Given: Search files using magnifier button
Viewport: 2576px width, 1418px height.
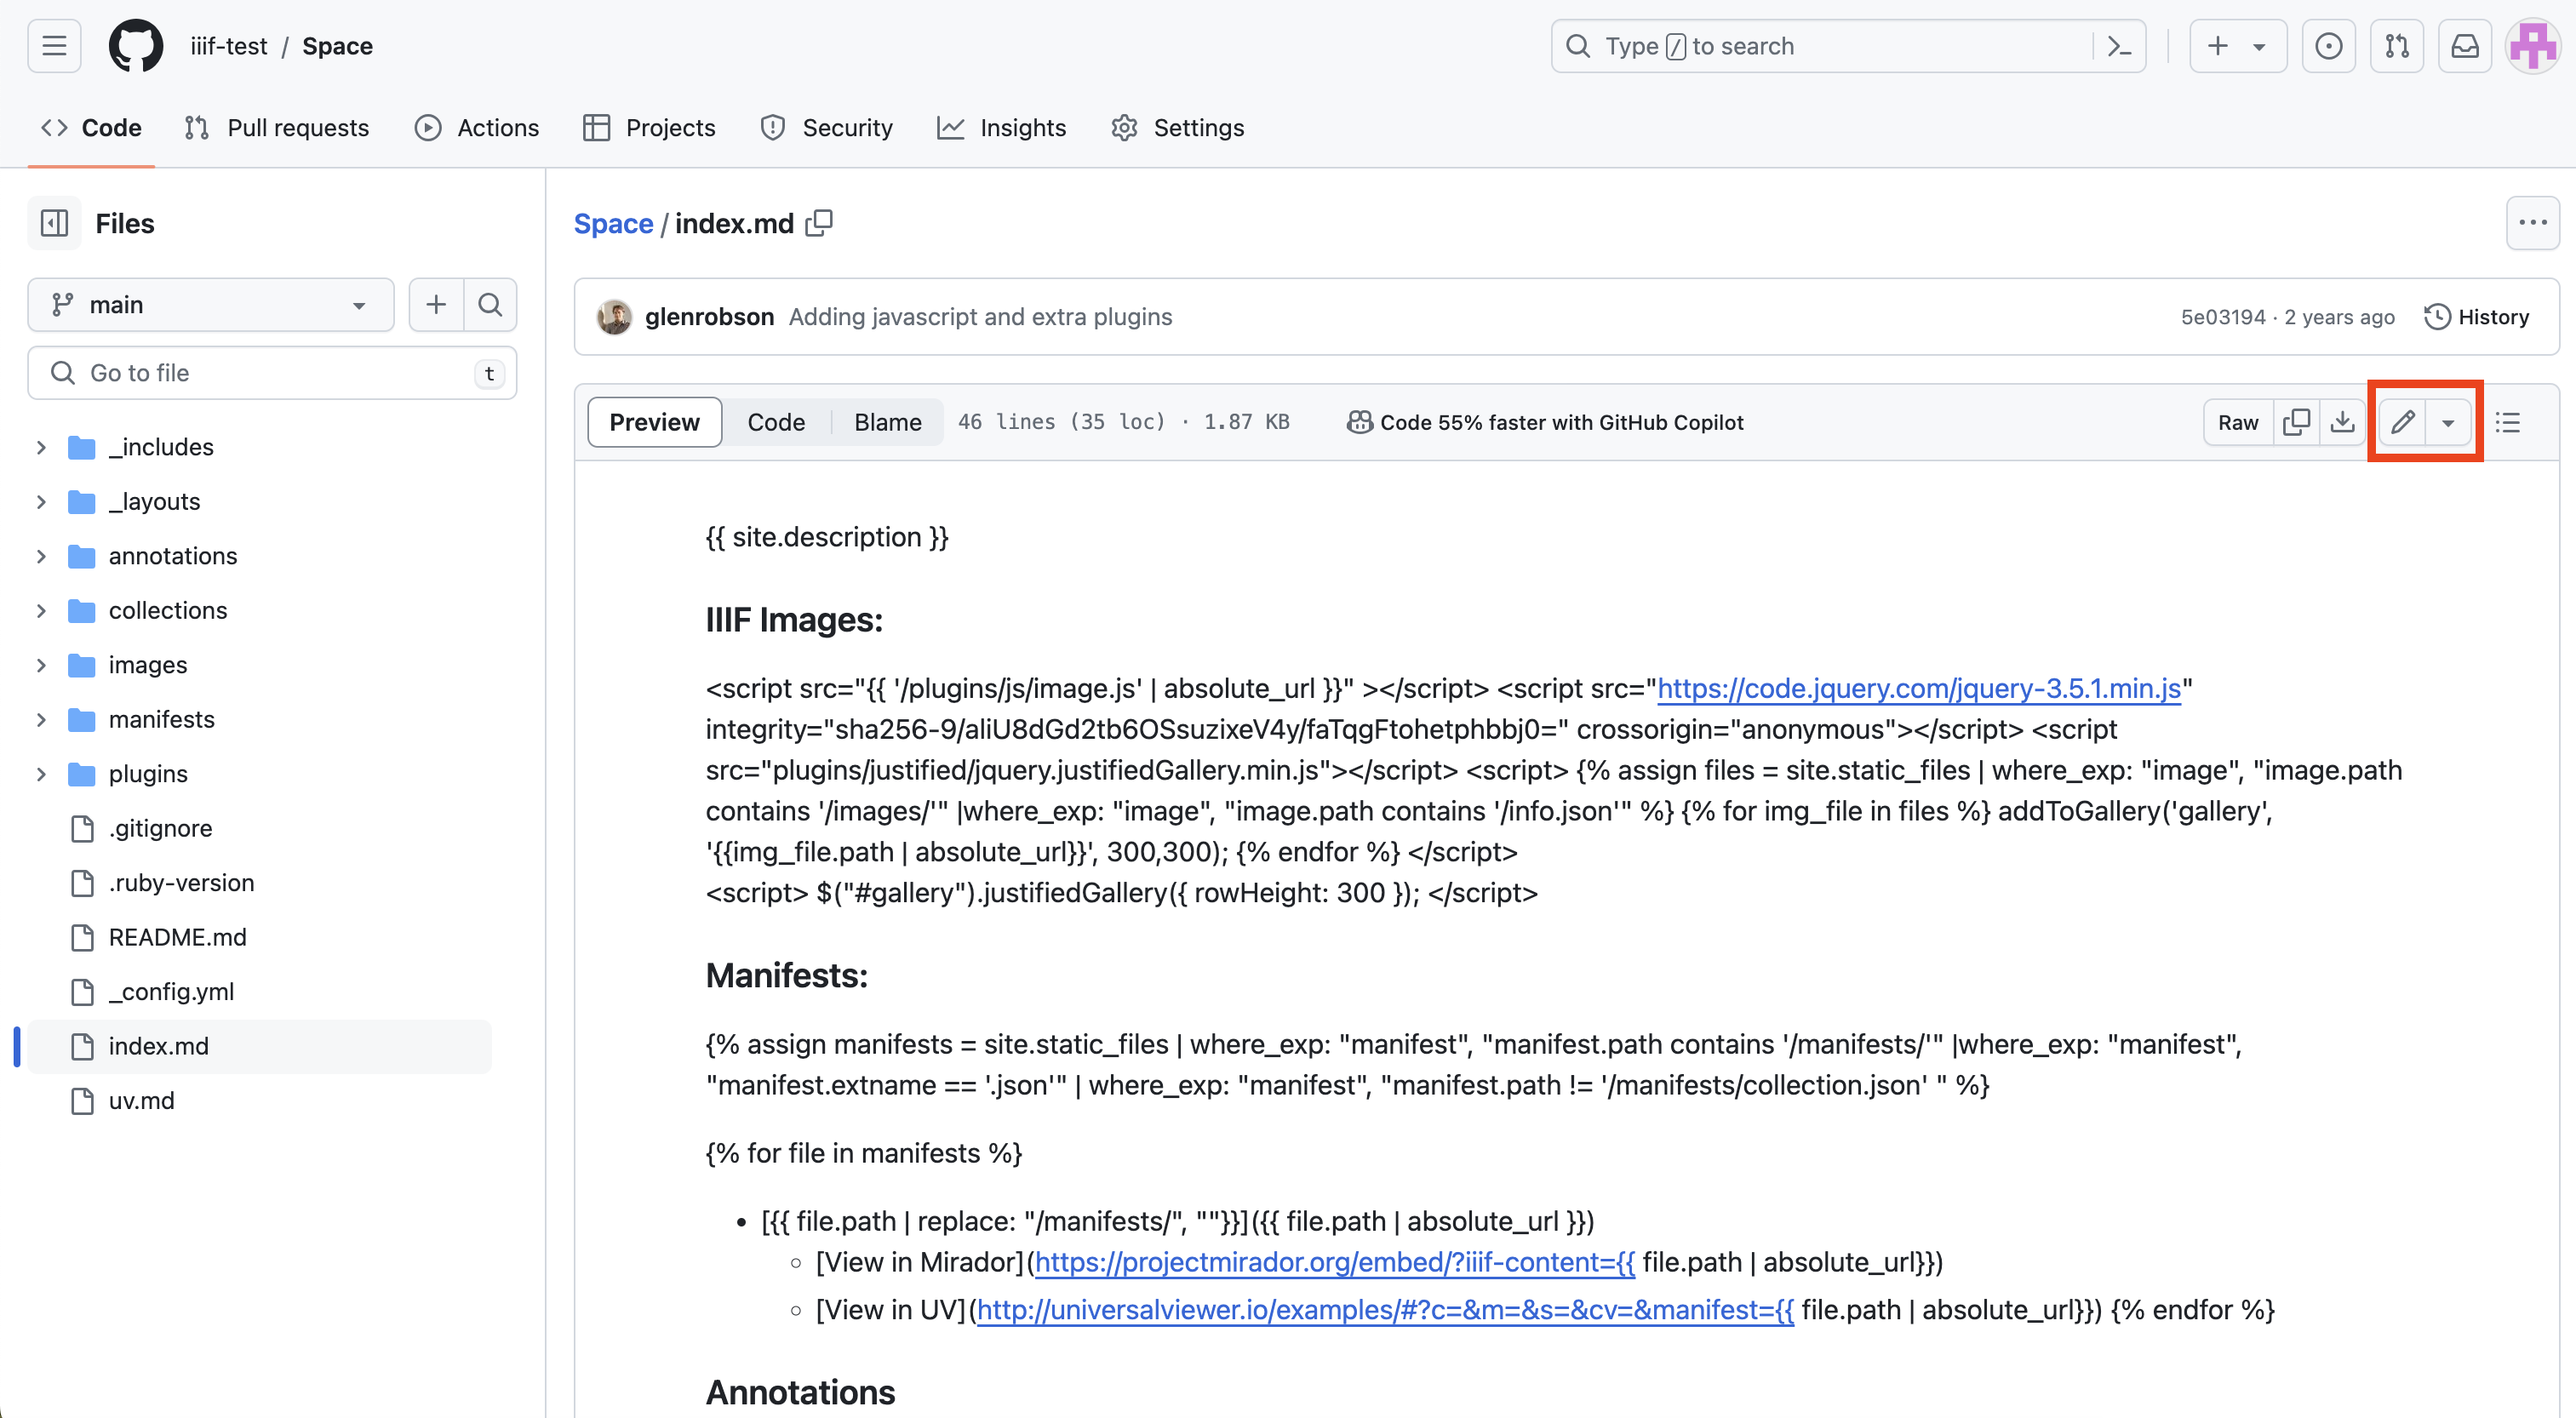Looking at the screenshot, I should (x=490, y=304).
